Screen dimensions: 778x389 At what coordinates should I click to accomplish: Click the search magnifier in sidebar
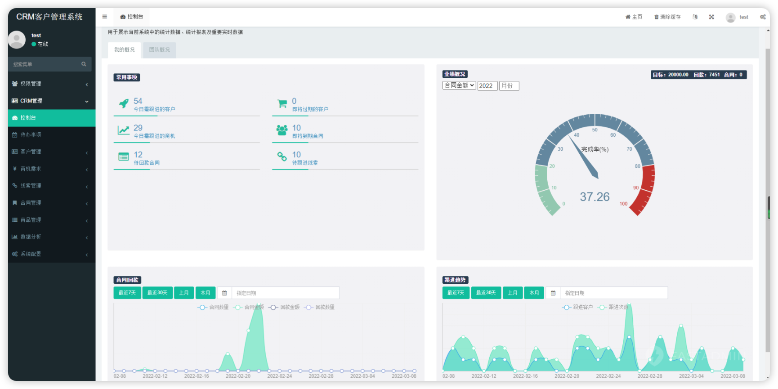84,64
